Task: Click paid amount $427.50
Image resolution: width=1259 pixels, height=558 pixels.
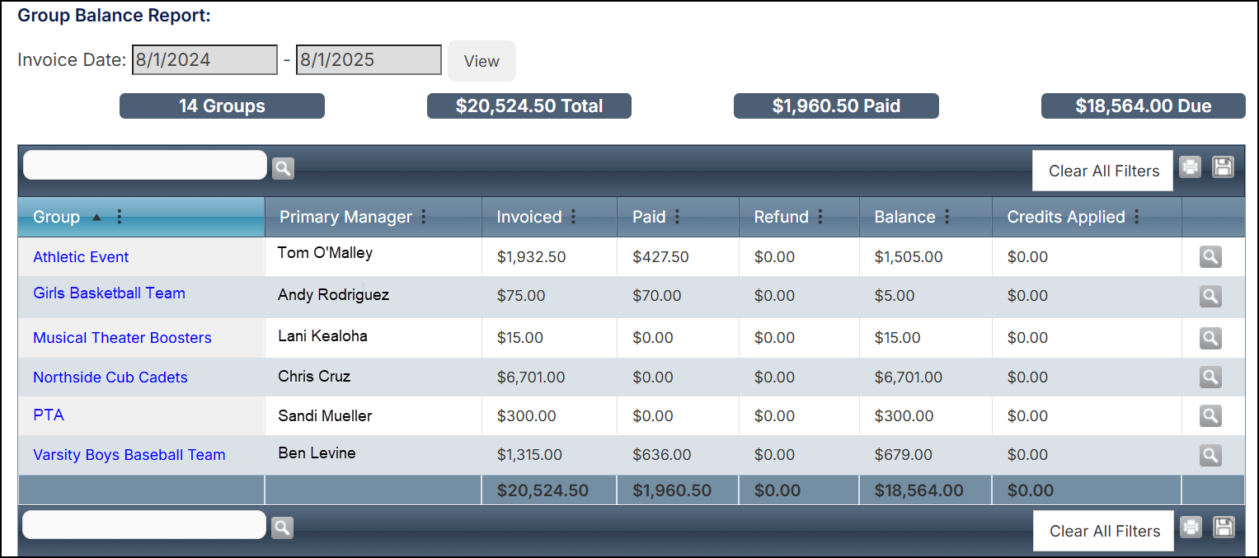Action: [x=660, y=257]
